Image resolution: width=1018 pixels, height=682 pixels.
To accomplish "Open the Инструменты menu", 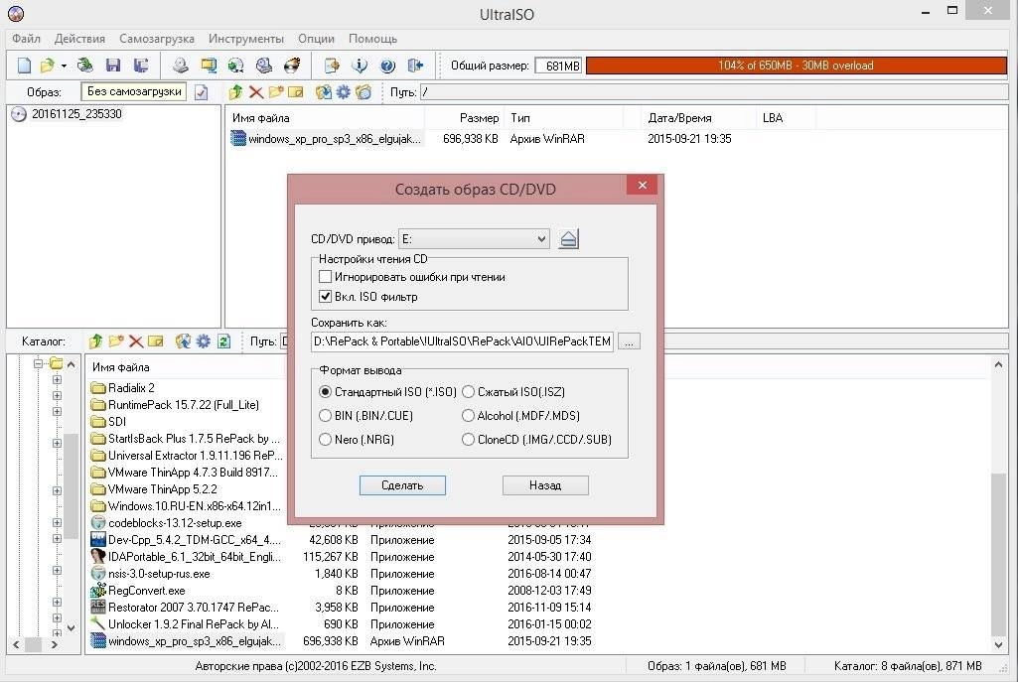I will click(246, 39).
